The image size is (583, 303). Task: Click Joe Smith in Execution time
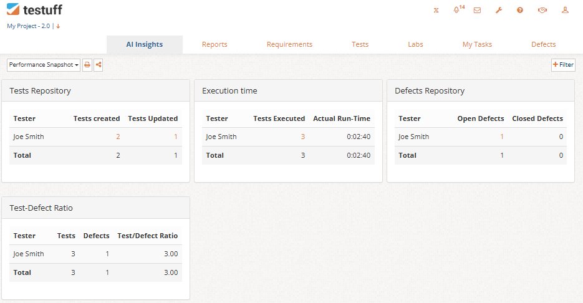click(221, 137)
